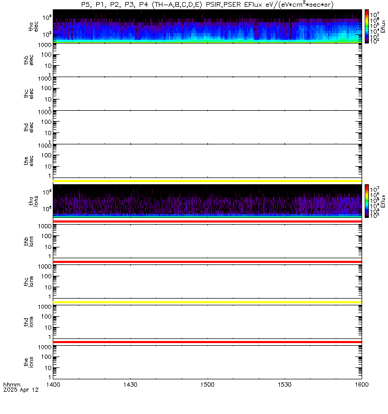Click the 1500 time axis label

(207, 385)
